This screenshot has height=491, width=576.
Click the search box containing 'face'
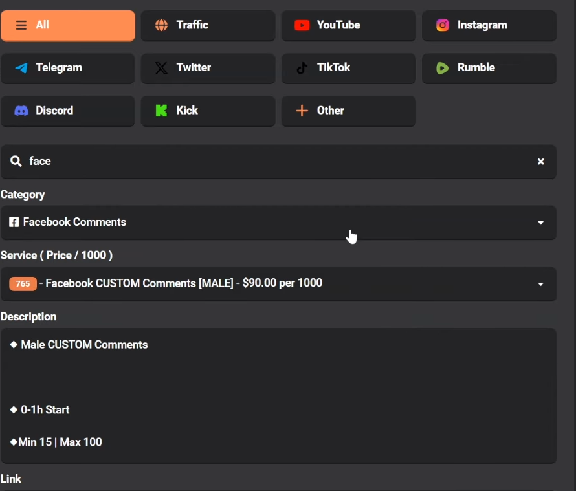278,162
